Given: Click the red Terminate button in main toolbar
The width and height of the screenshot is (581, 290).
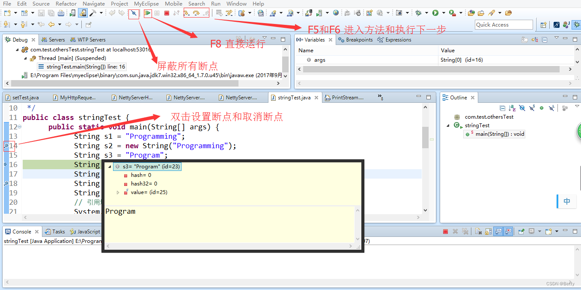Looking at the screenshot, I should (x=167, y=13).
